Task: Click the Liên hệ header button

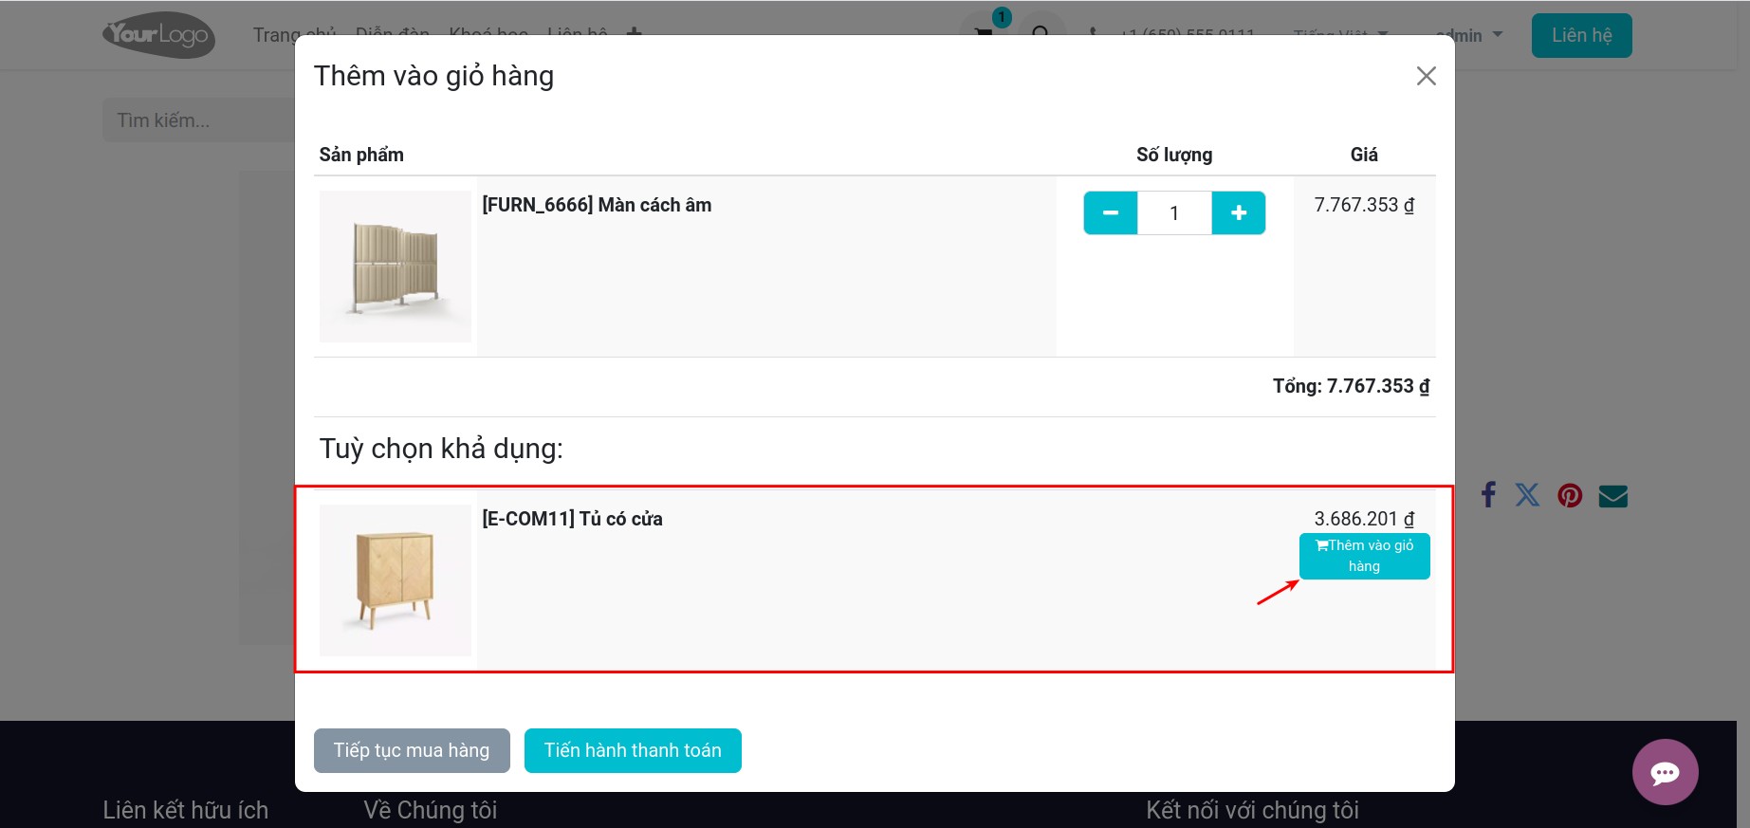Action: tap(1581, 35)
